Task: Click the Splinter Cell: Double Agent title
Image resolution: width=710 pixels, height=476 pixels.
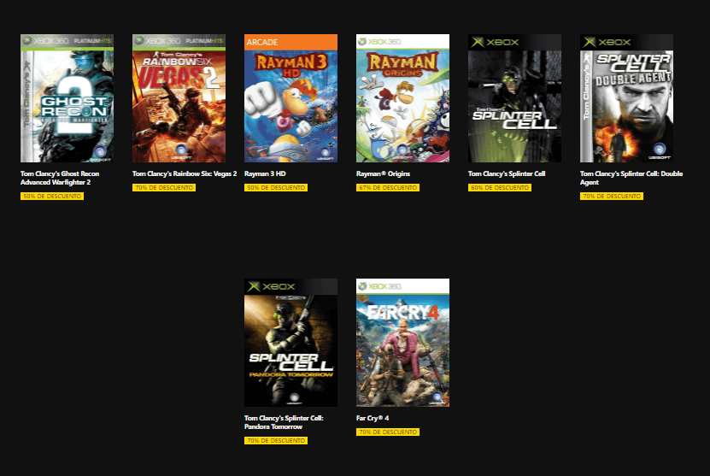Action: (x=631, y=178)
